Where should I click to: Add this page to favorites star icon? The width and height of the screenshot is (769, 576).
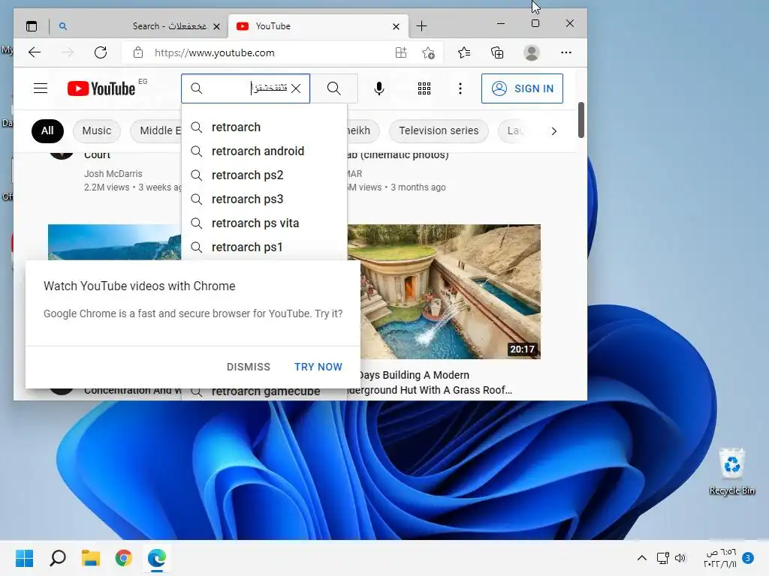(x=428, y=52)
